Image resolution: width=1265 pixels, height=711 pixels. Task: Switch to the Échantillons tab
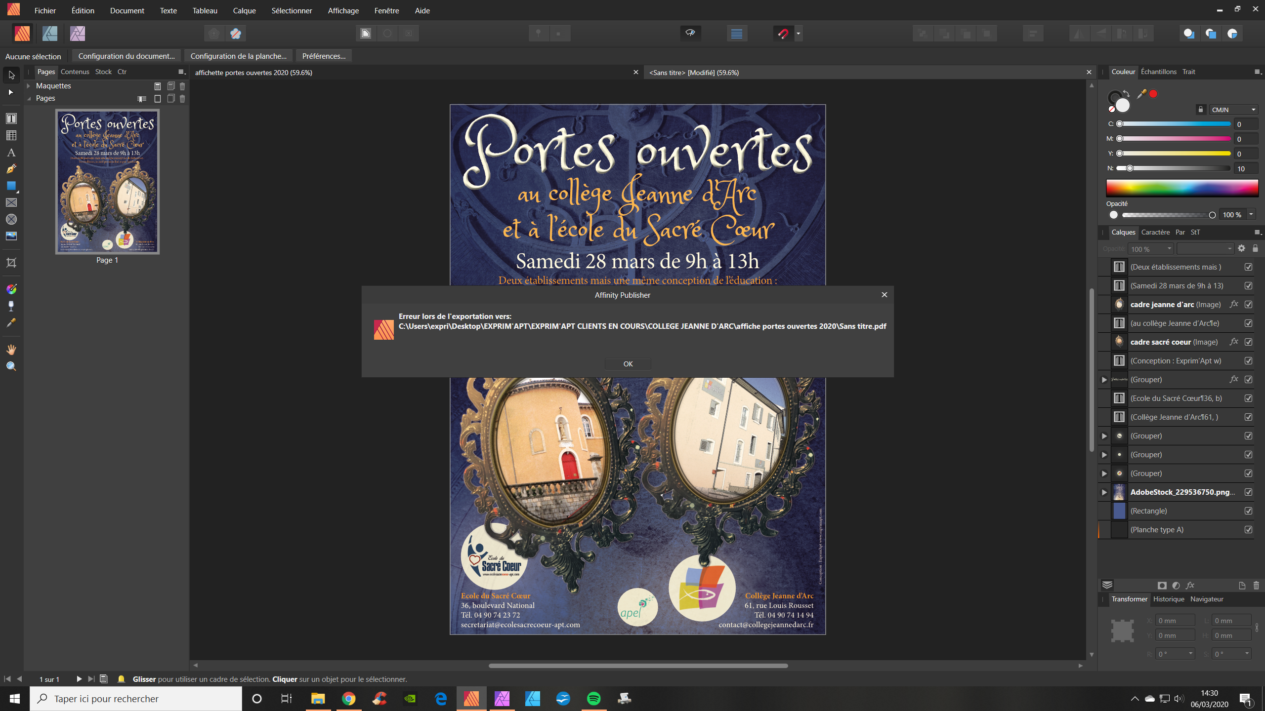(1158, 72)
